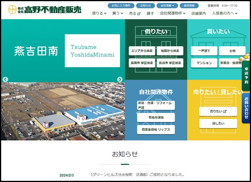This screenshot has width=251, height=182.
Task: Select 長岡市 学区検索 button
Action: (x=142, y=63)
